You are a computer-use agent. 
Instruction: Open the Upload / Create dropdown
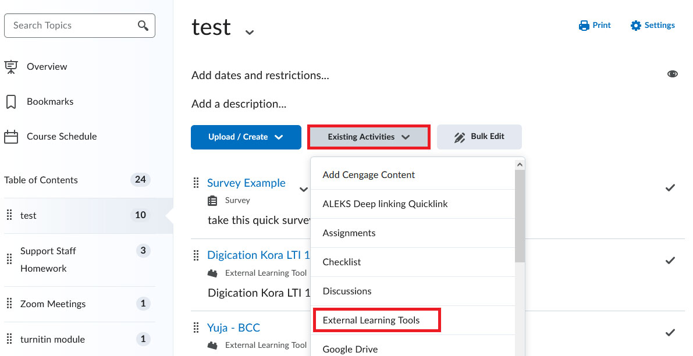pos(246,137)
